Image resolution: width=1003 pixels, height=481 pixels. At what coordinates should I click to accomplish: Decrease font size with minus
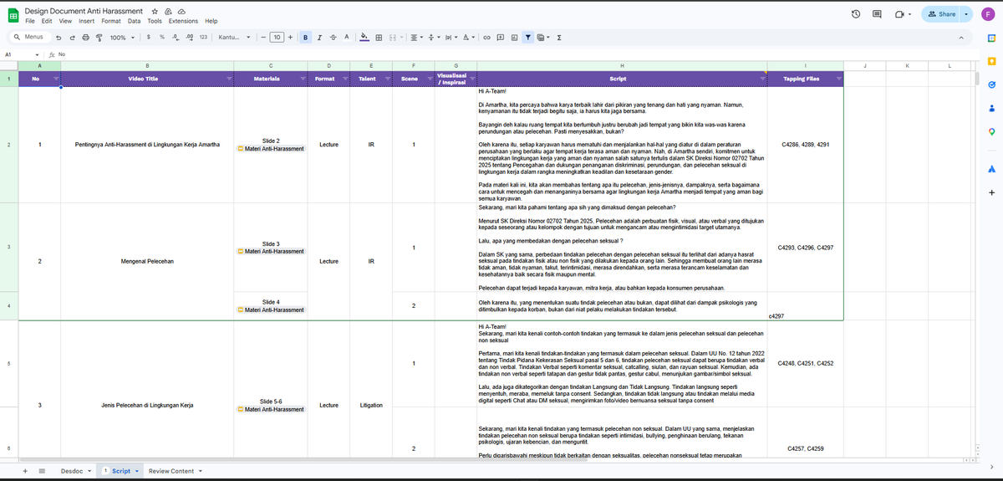pos(263,37)
